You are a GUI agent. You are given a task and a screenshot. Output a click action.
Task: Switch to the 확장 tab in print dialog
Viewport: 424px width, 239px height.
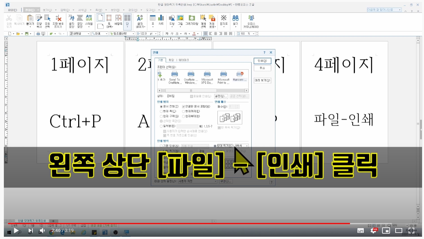pos(171,60)
